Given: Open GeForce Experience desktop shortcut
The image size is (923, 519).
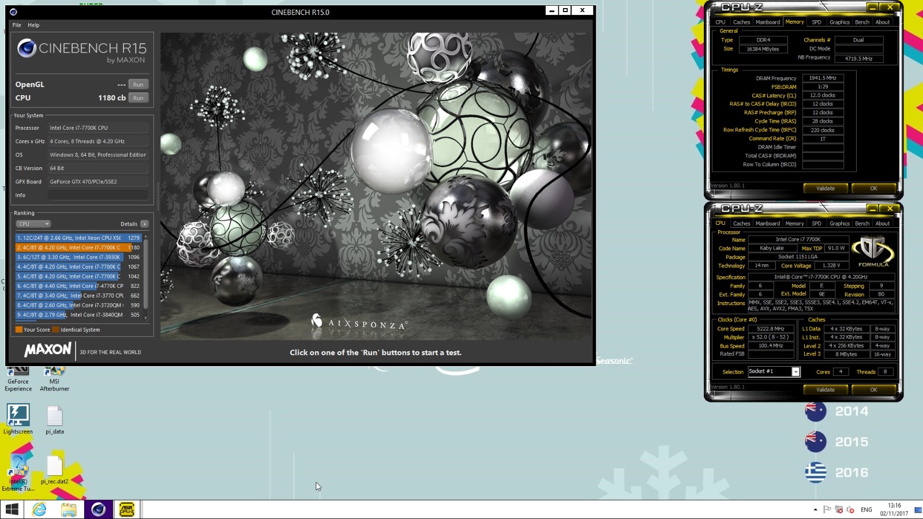Looking at the screenshot, I should [x=18, y=380].
